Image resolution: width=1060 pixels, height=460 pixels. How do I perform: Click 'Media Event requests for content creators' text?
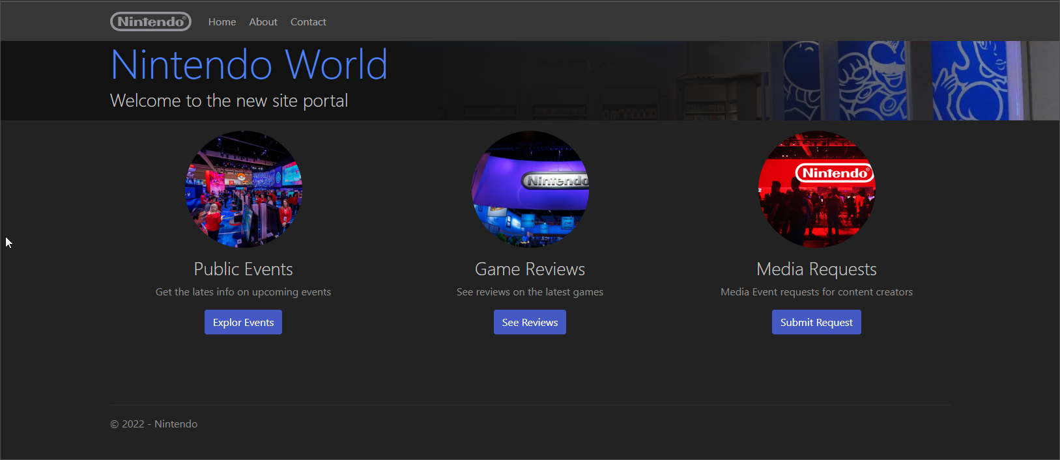click(816, 292)
